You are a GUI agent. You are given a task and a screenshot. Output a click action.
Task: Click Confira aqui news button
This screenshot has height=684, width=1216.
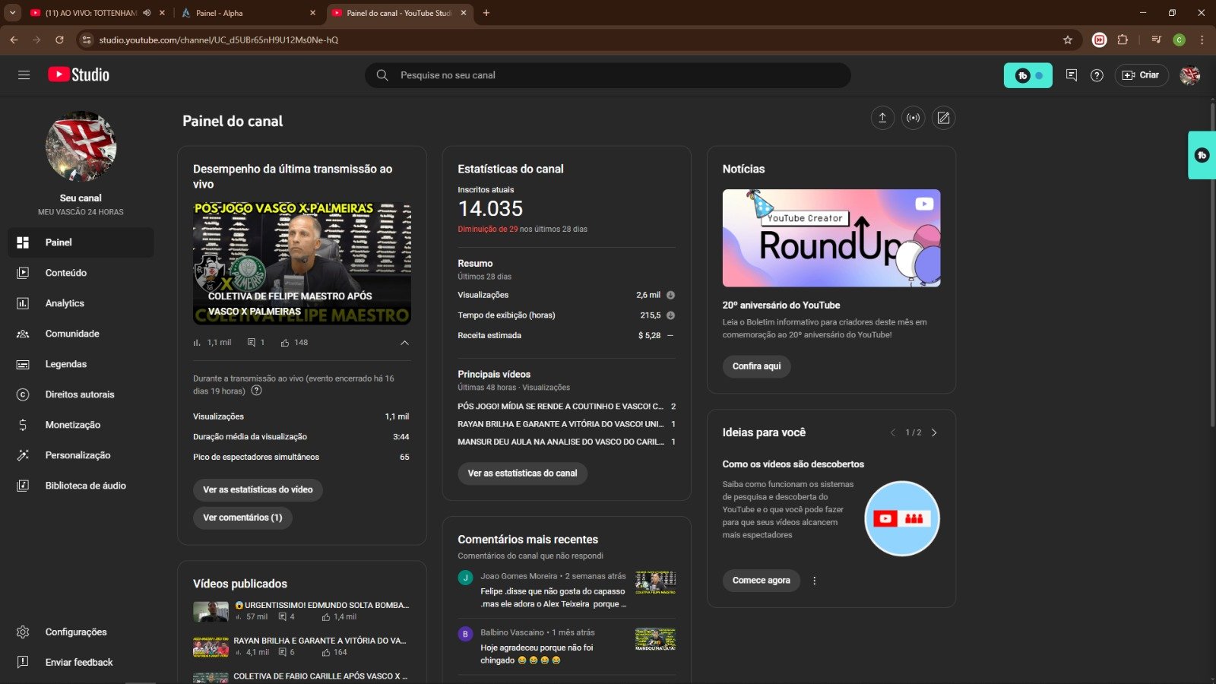click(756, 366)
